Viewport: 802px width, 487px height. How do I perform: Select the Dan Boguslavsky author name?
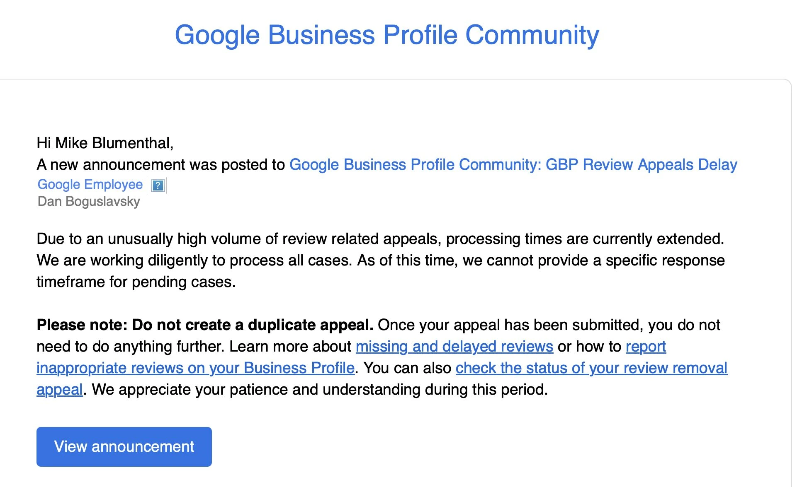tap(88, 203)
